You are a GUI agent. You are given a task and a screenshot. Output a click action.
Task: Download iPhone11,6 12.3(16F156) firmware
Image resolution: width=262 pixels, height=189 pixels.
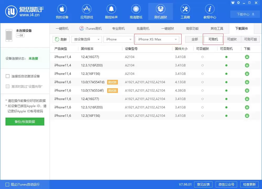(247, 116)
